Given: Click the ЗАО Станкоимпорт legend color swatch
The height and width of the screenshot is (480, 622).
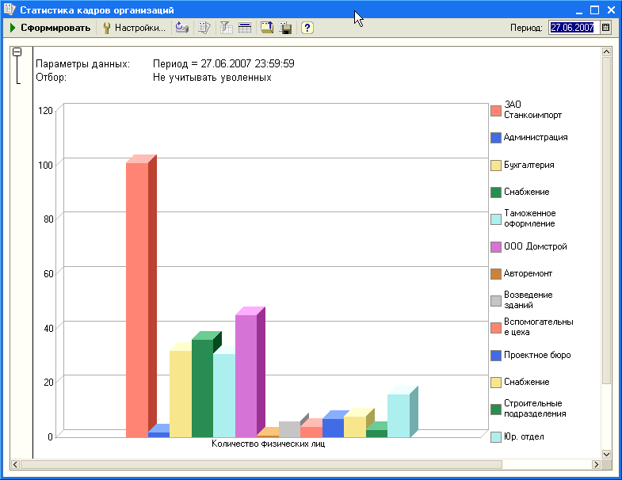Looking at the screenshot, I should point(496,111).
